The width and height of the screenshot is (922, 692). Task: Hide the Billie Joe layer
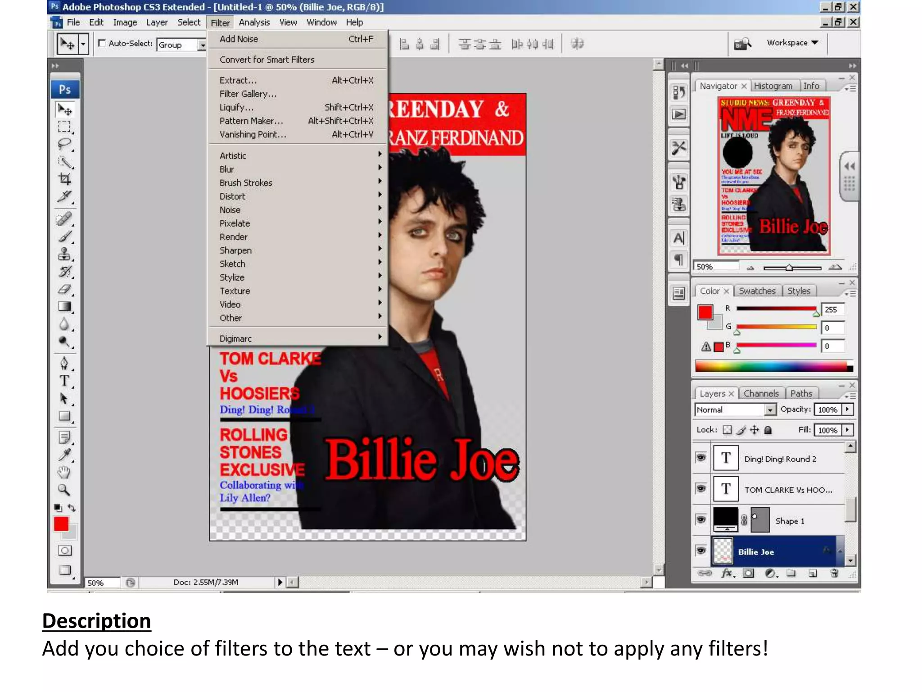click(701, 550)
